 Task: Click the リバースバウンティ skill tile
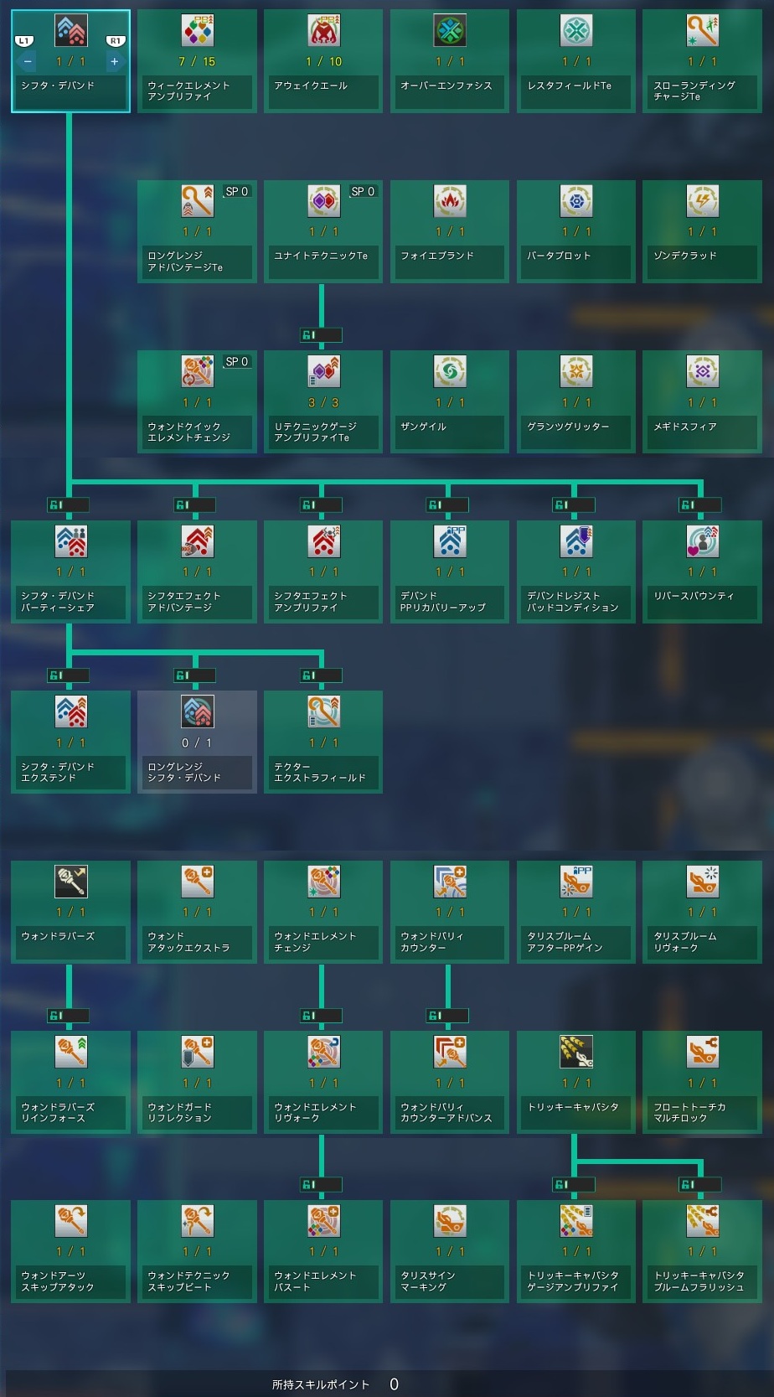[703, 570]
